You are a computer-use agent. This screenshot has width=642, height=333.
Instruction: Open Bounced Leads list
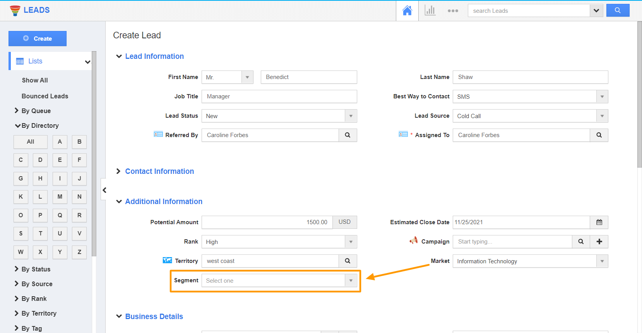tap(45, 96)
